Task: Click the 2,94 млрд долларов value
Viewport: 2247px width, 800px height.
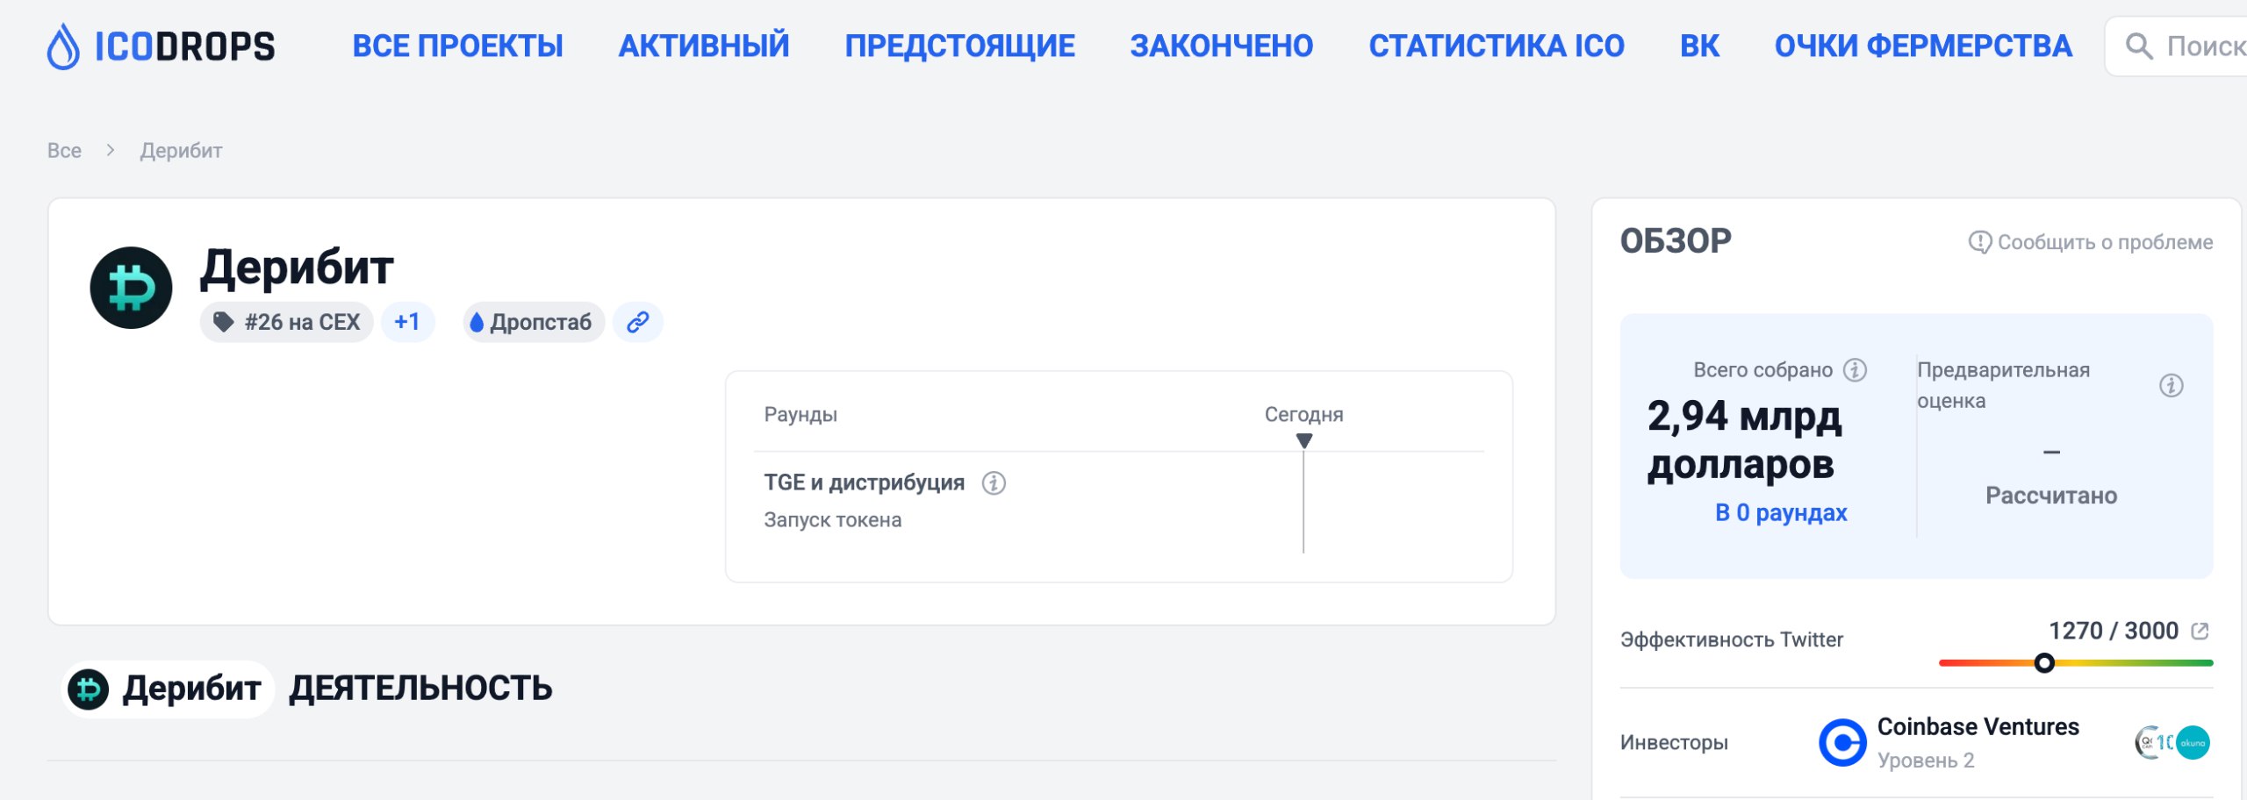Action: coord(1744,440)
